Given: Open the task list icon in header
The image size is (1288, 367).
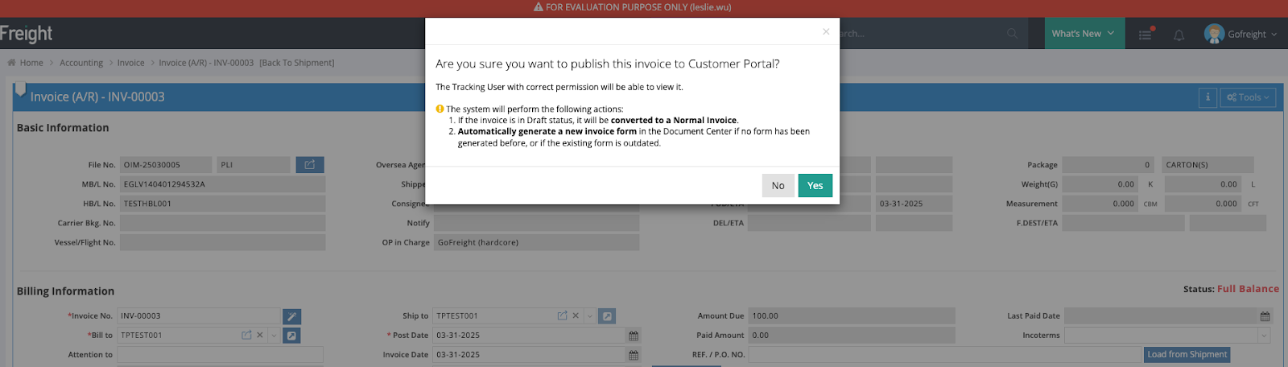Looking at the screenshot, I should (x=1146, y=35).
